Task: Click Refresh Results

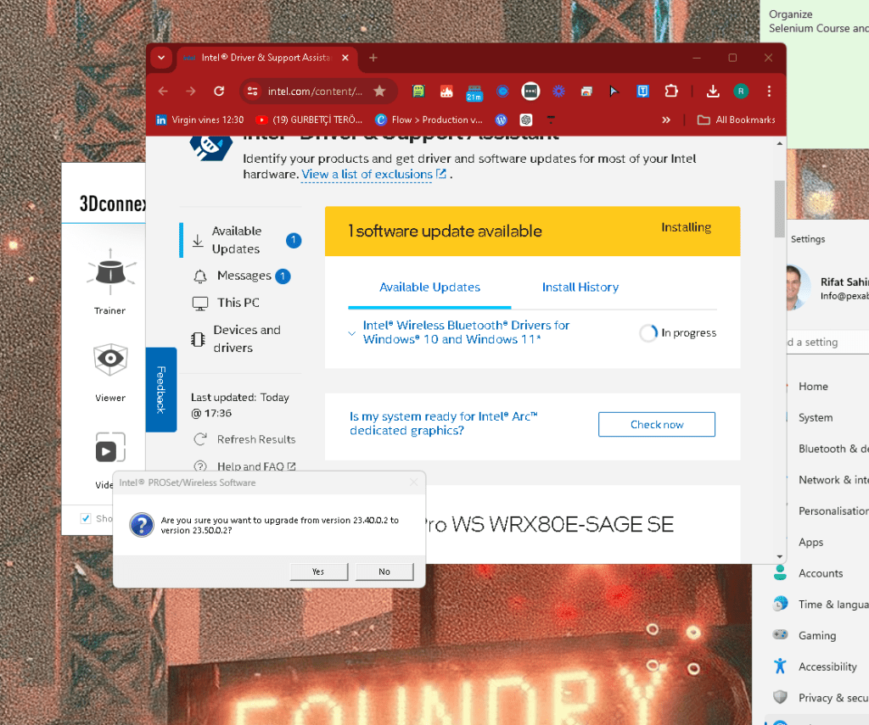Action: pyautogui.click(x=244, y=439)
